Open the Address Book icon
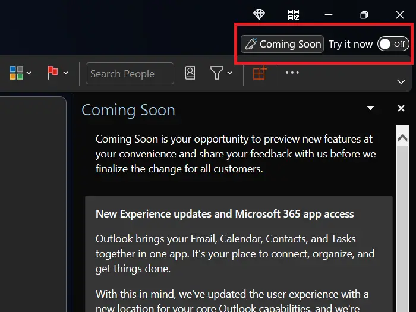The image size is (416, 312). pyautogui.click(x=190, y=73)
